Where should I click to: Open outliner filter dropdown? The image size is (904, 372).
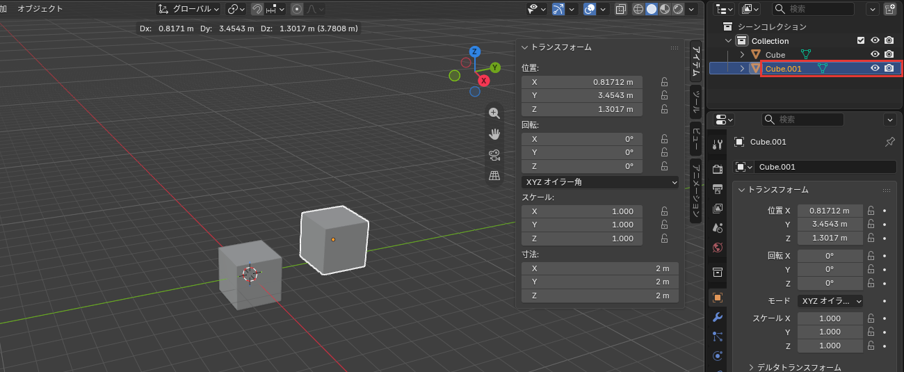pyautogui.click(x=872, y=9)
